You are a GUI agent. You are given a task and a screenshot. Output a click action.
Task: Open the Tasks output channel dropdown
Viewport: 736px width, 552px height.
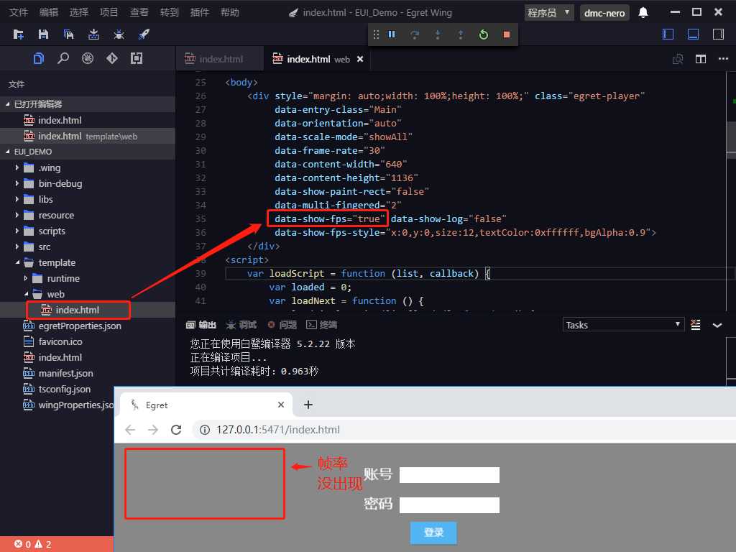tap(623, 325)
